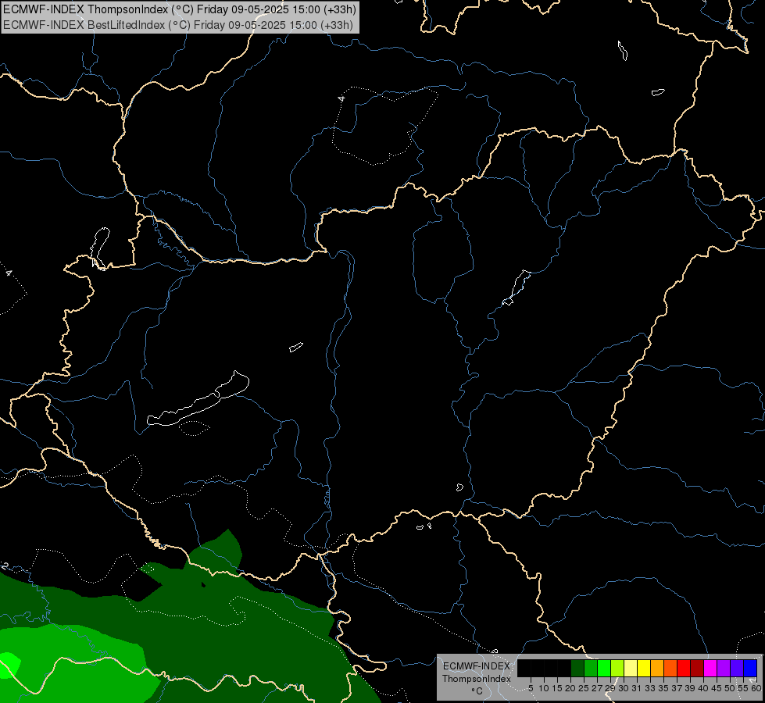Click the legend tick label 25
Image resolution: width=765 pixels, height=703 pixels.
click(x=584, y=688)
